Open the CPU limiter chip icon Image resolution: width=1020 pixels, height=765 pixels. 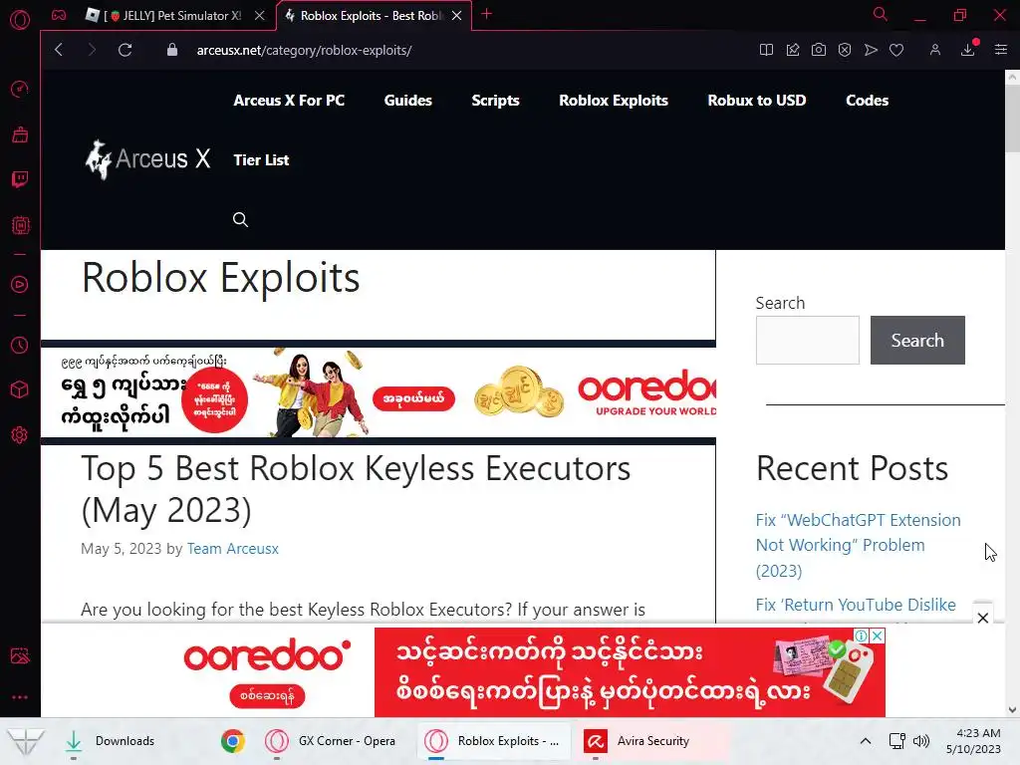tap(20, 225)
